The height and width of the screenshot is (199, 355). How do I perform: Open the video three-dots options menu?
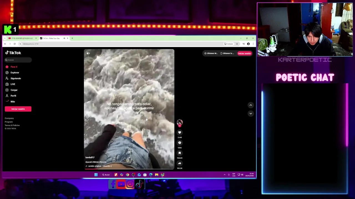[170, 53]
